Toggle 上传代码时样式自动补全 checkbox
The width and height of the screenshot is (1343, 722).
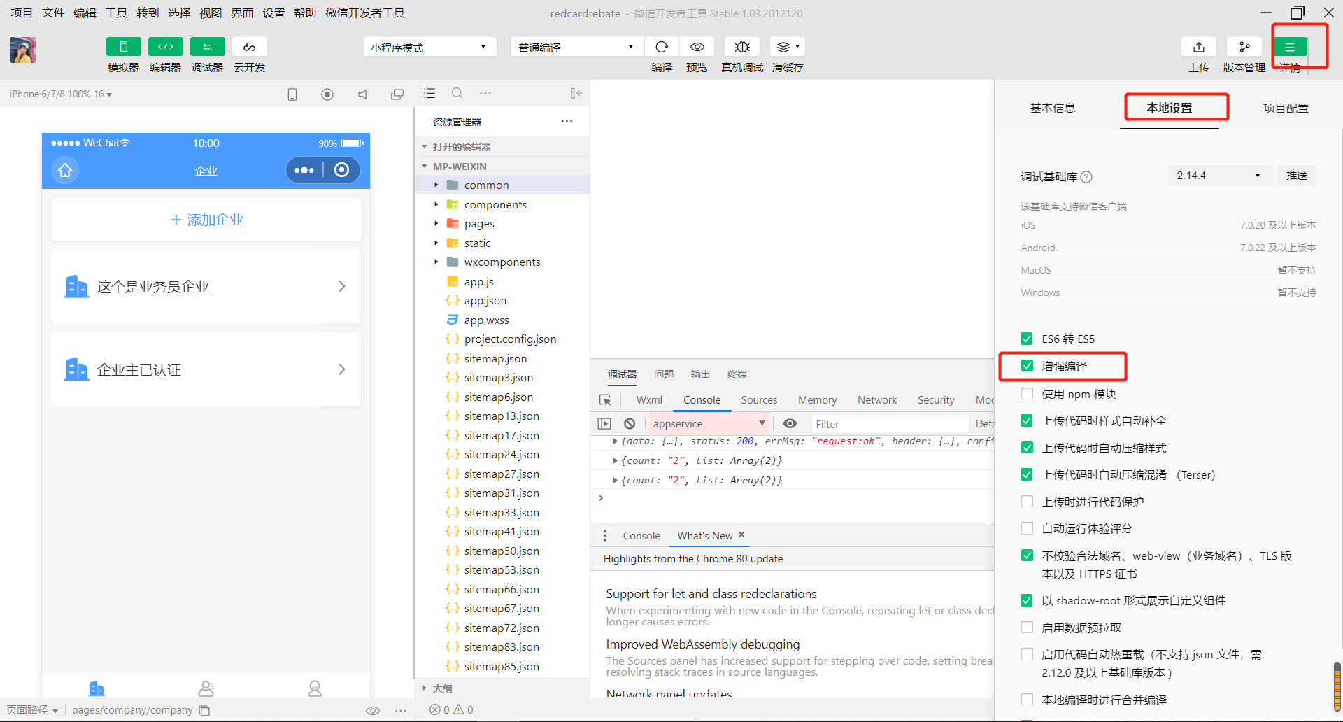click(x=1027, y=420)
